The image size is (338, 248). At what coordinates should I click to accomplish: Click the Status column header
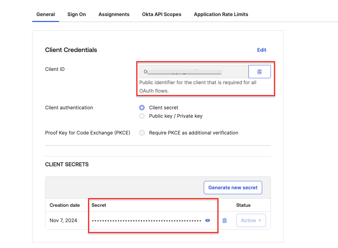pos(243,205)
